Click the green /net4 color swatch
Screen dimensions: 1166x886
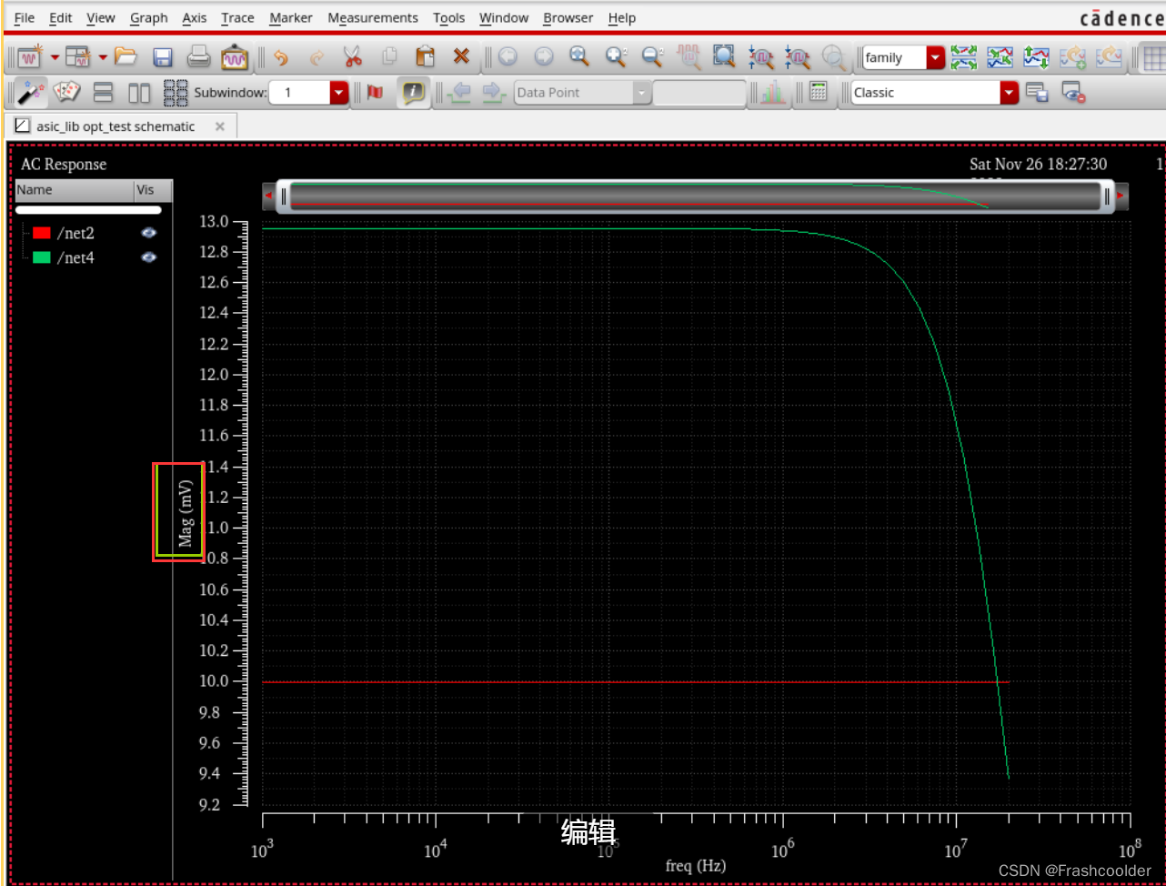pos(42,257)
